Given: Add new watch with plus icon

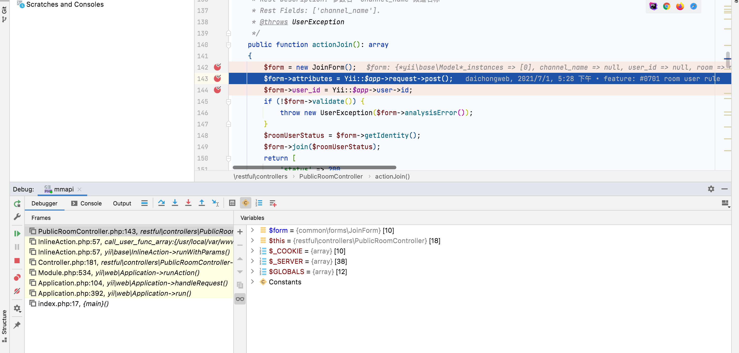Looking at the screenshot, I should pyautogui.click(x=240, y=232).
